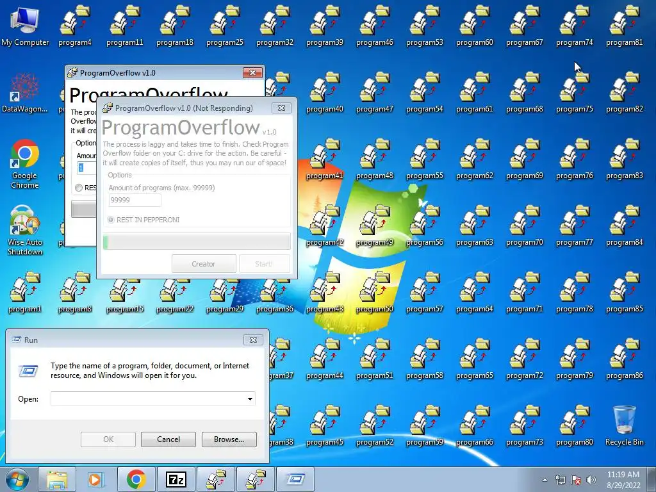Select the program47 desktop icon

[374, 92]
